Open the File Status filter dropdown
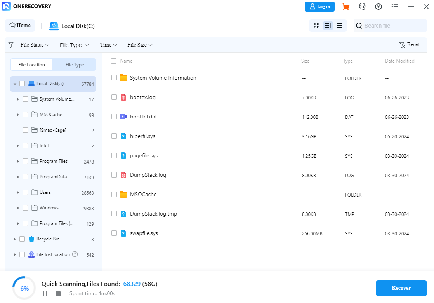Image resolution: width=434 pixels, height=303 pixels. tap(35, 45)
